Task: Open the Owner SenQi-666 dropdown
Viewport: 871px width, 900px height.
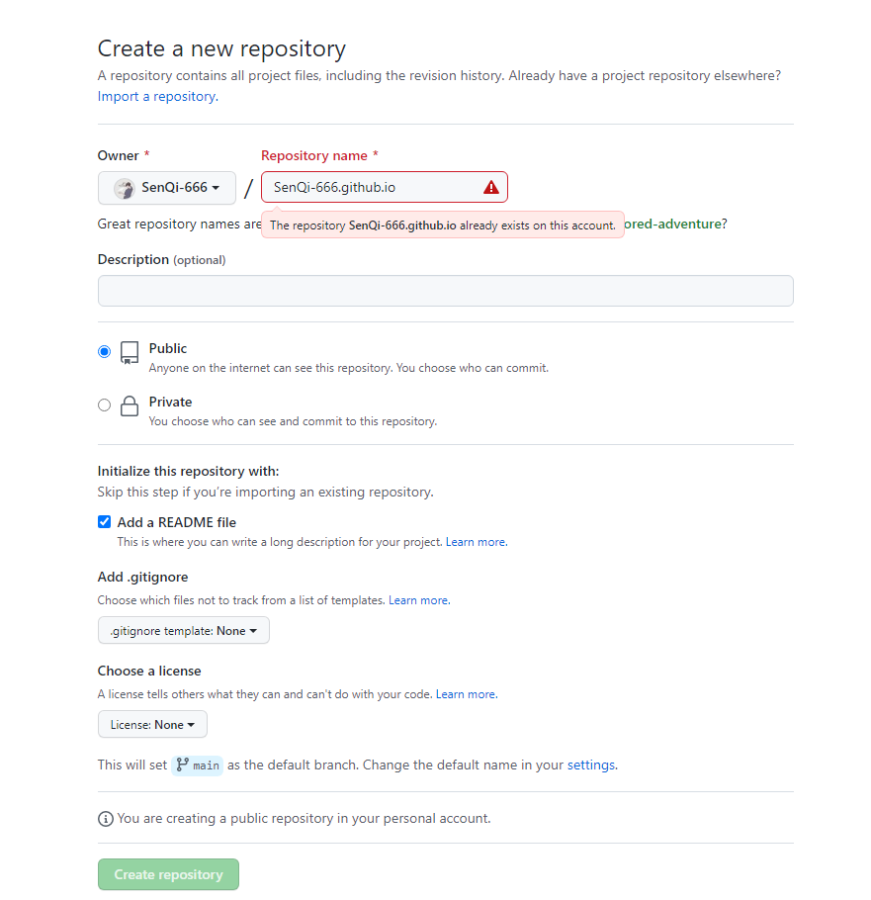Action: click(x=167, y=188)
